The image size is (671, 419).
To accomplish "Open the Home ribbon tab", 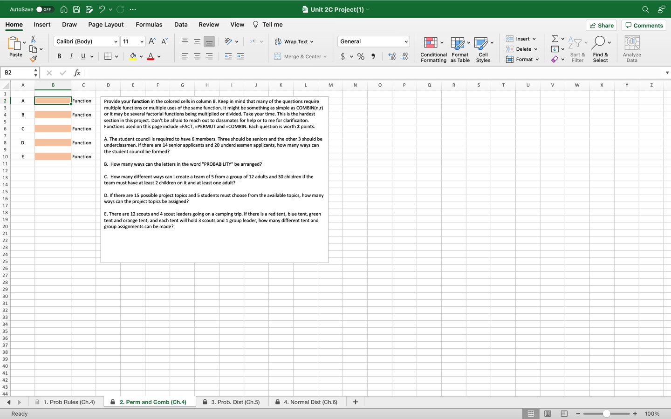I will coord(14,25).
